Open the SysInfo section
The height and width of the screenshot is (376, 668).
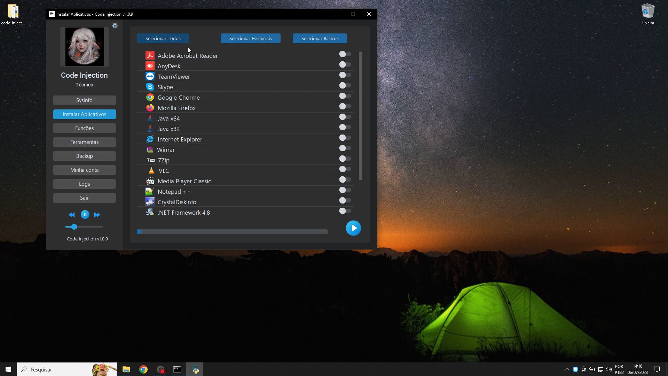pos(85,100)
